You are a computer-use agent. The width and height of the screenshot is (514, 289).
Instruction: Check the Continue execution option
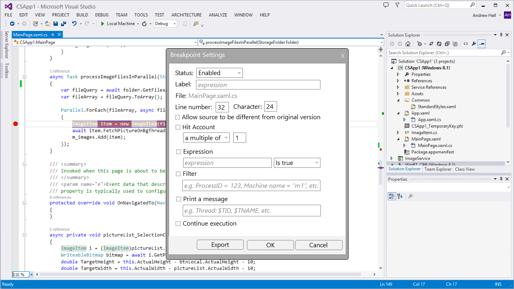click(x=178, y=224)
